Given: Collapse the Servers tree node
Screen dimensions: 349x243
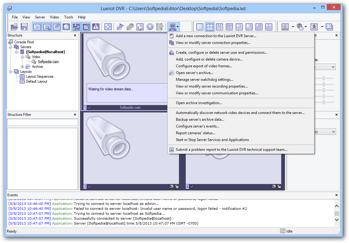Looking at the screenshot, I should tap(10, 47).
